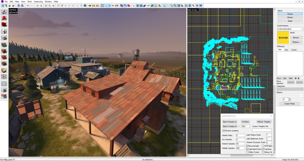This screenshot has height=161, width=304.
Task: Click the Bake radius 1024 field
Action: click(245, 126)
